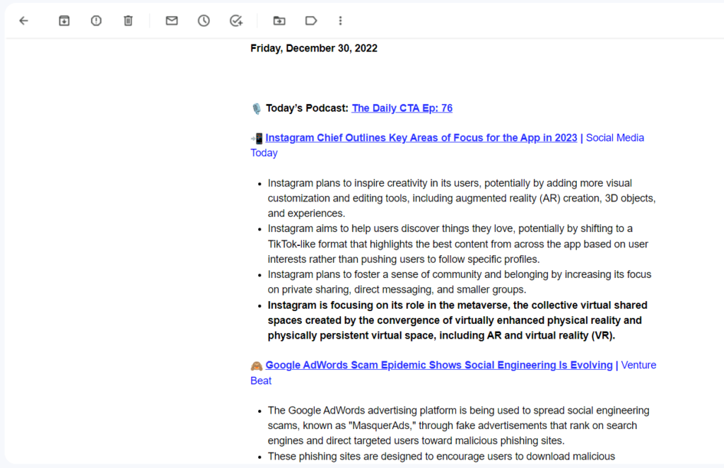Apply a label to this email
The image size is (724, 468).
pyautogui.click(x=311, y=21)
